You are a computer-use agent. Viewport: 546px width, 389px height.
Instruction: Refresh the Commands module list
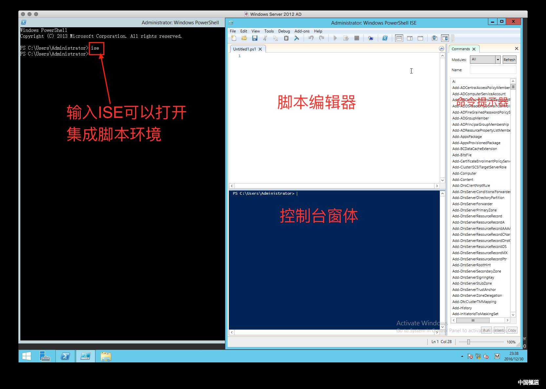[509, 59]
